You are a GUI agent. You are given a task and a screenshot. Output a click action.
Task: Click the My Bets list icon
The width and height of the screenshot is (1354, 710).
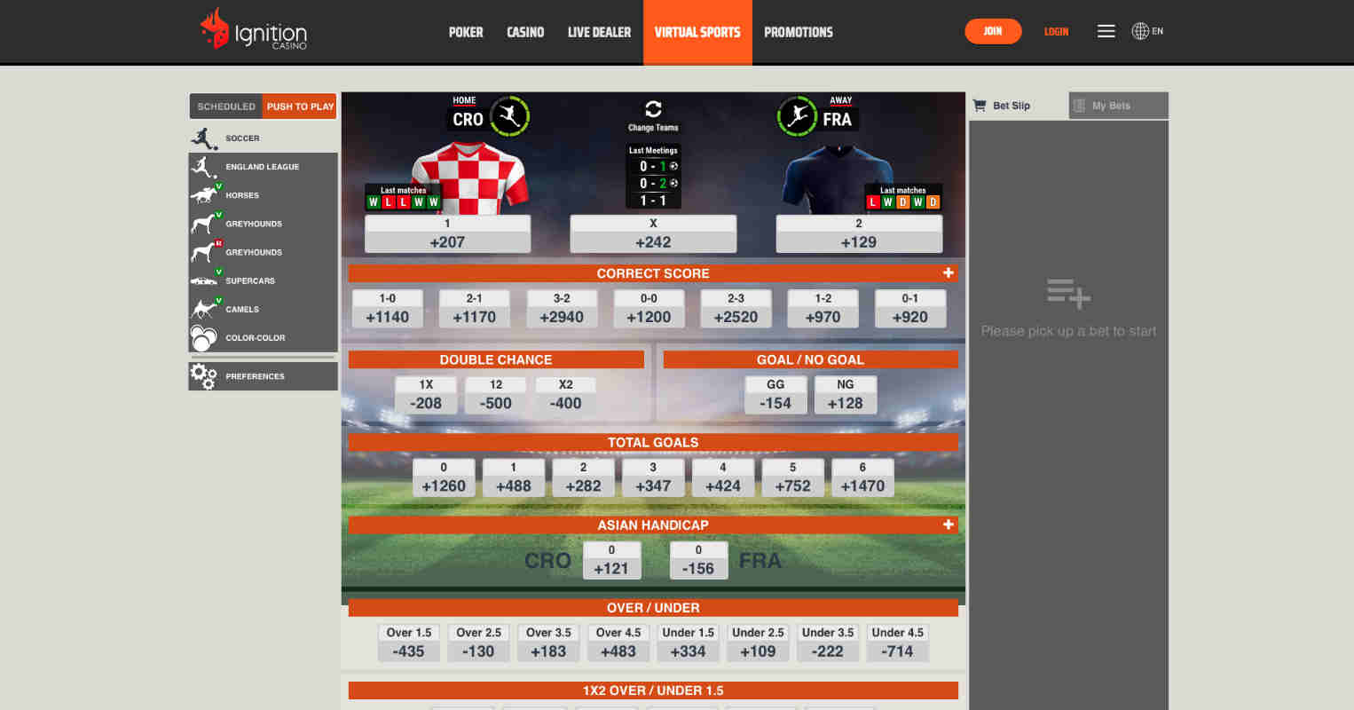point(1079,106)
